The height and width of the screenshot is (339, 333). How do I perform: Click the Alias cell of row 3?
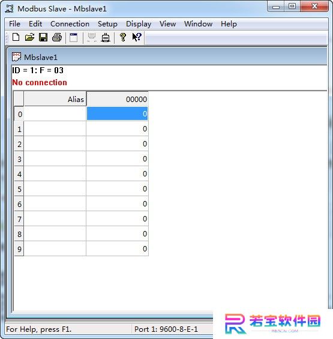55,158
